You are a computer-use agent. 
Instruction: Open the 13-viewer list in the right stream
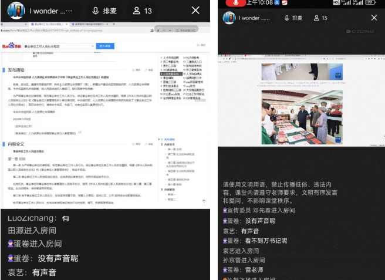pyautogui.click(x=320, y=18)
